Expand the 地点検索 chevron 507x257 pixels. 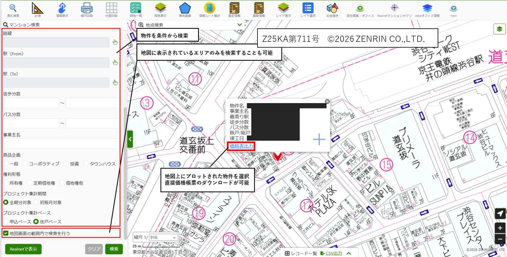(x=239, y=25)
